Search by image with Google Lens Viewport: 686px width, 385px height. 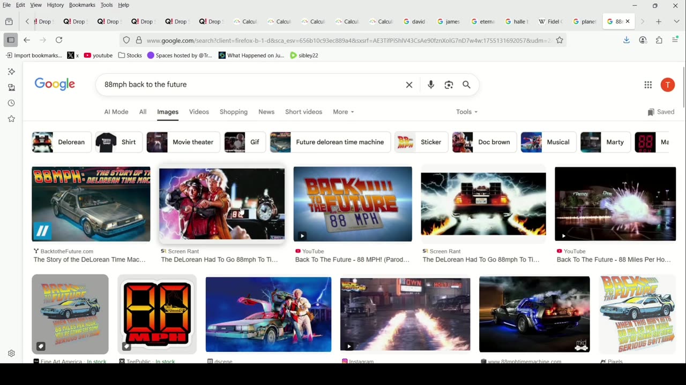click(449, 84)
